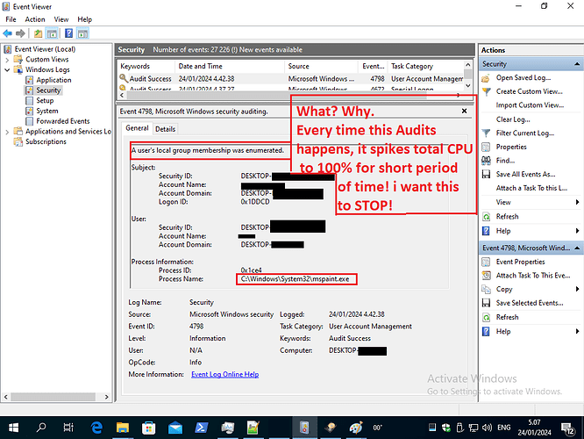Toggle the Show/Hide Console Tree toolbar icon
The image size is (584, 439).
[52, 33]
